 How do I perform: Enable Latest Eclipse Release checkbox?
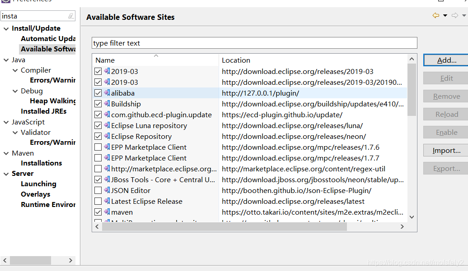98,201
